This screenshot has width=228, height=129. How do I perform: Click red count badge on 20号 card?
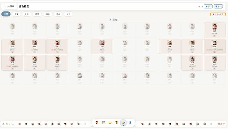[215, 52]
